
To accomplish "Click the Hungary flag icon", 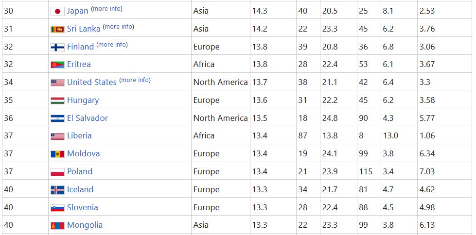I will coord(57,101).
